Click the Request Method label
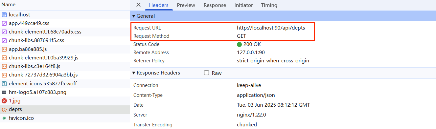436x129 pixels. coord(151,36)
